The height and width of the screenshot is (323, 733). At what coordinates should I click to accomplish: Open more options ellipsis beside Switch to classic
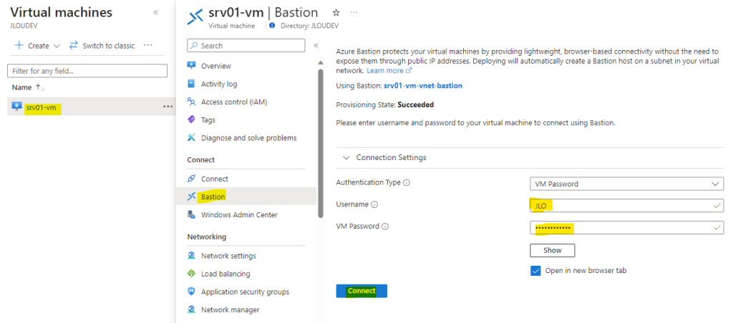tap(148, 45)
